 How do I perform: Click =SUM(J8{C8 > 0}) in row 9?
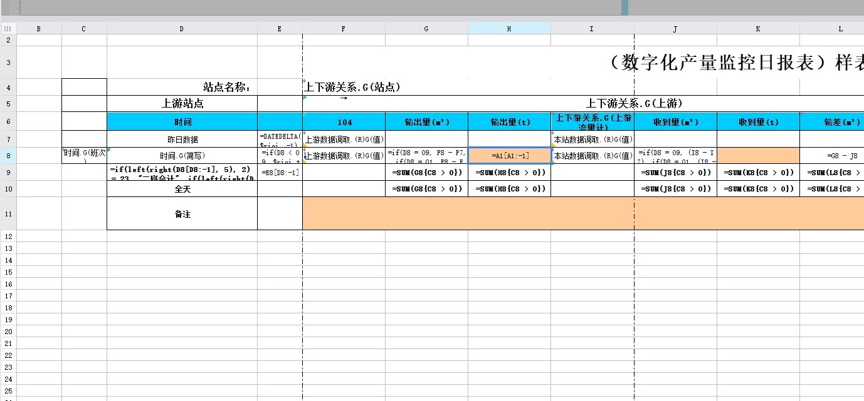[675, 172]
